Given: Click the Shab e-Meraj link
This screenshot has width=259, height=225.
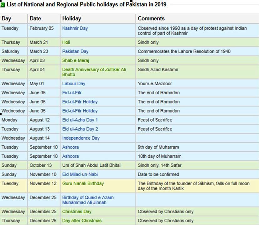Looking at the screenshot, I should point(76,60).
